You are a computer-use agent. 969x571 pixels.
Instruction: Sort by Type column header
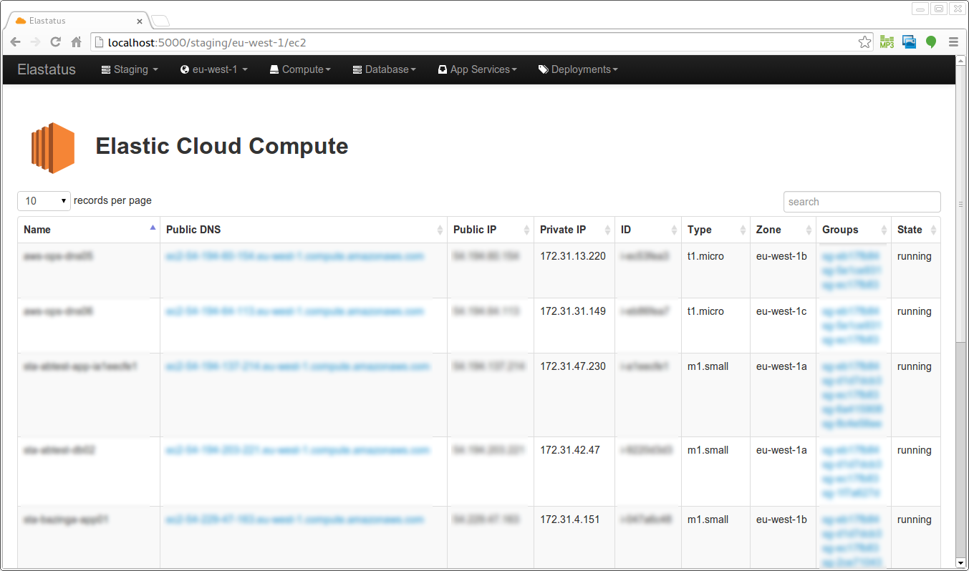point(715,230)
